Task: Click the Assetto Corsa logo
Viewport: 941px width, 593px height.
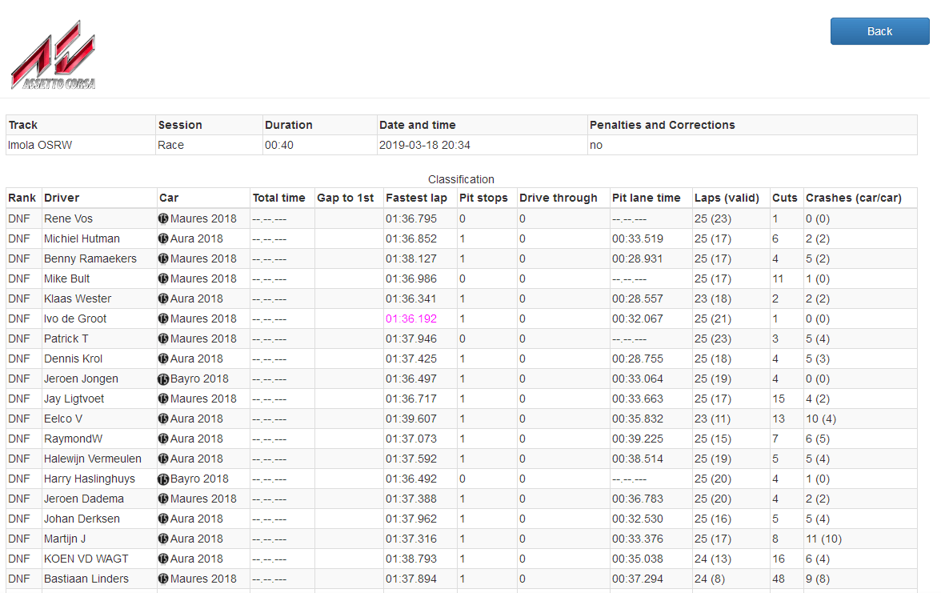Action: (54, 54)
